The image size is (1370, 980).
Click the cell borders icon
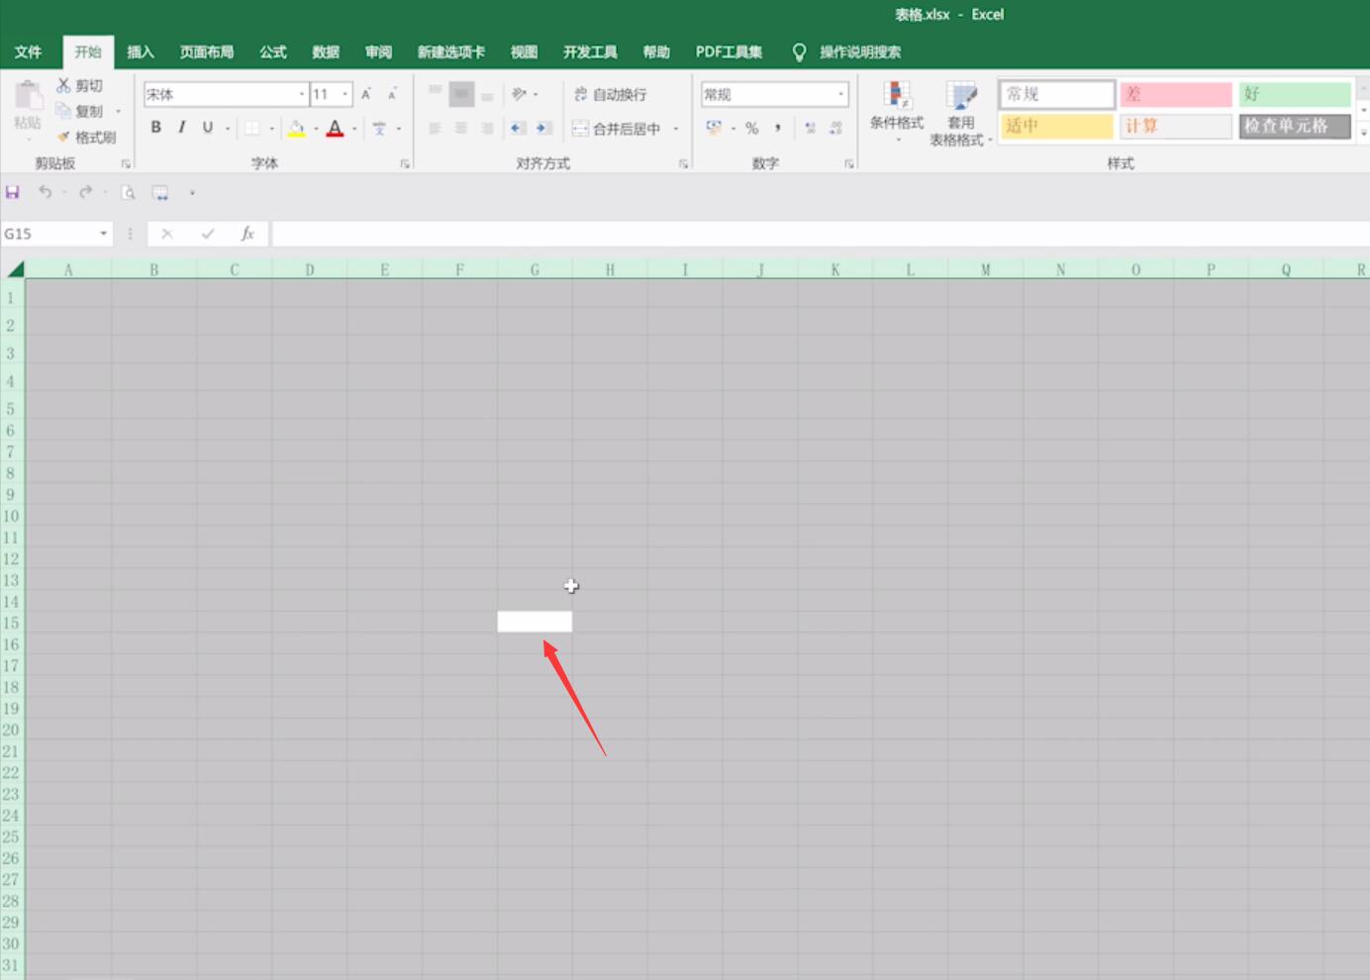pyautogui.click(x=252, y=128)
